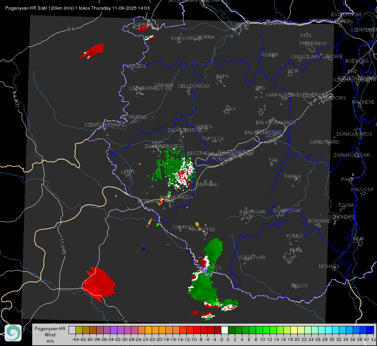Image resolution: width=377 pixels, height=346 pixels.
Task: Click the radar title text Poganyvar-HR Szél 120km
Action: [x=33, y=8]
